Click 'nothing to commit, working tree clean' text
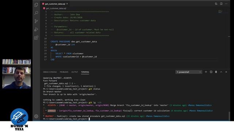This screenshot has width=234, height=132. pos(64,100)
